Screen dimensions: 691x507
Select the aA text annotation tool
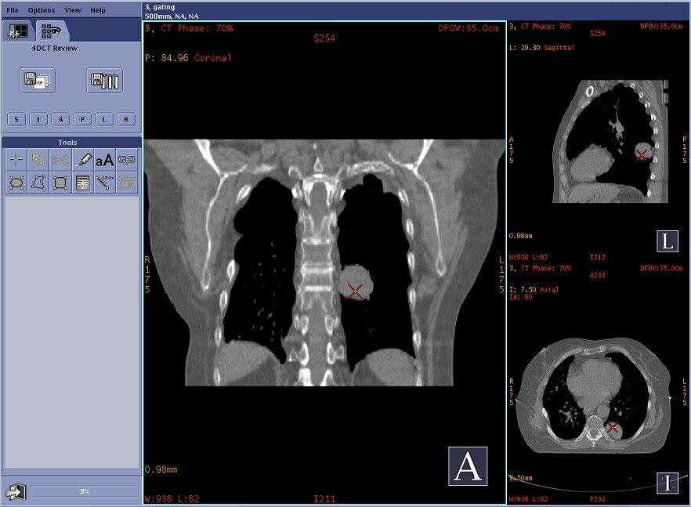coord(106,159)
